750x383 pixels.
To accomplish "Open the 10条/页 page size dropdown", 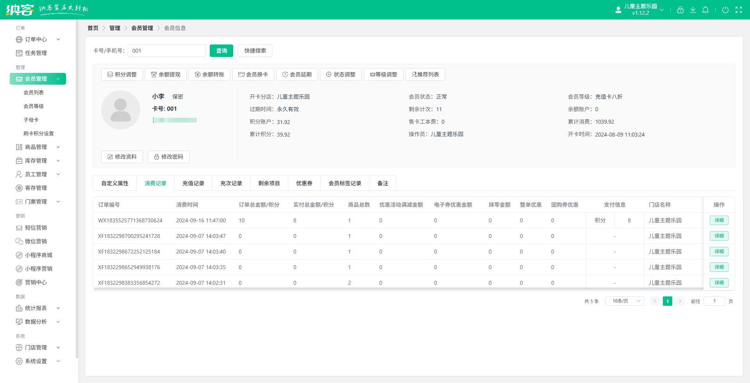I will pos(624,301).
